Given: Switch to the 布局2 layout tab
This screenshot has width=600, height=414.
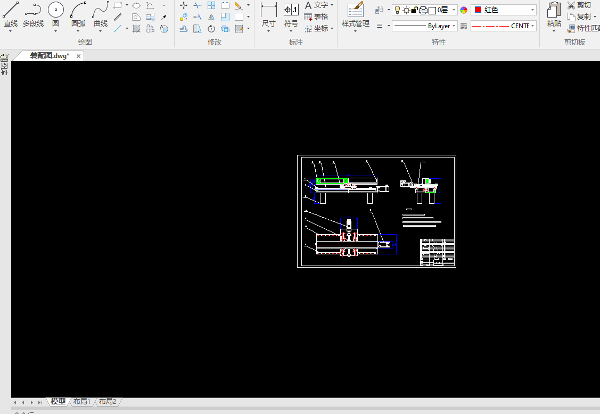Looking at the screenshot, I should 107,402.
